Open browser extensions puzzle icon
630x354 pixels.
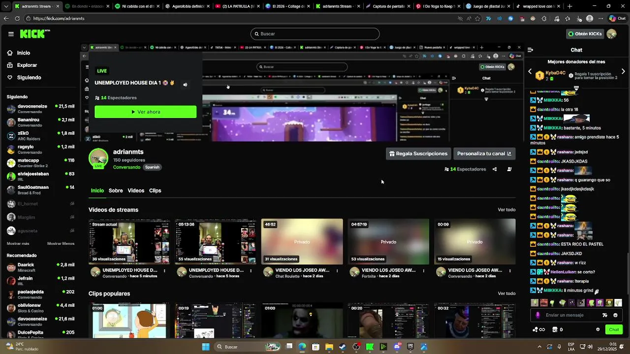point(544,18)
